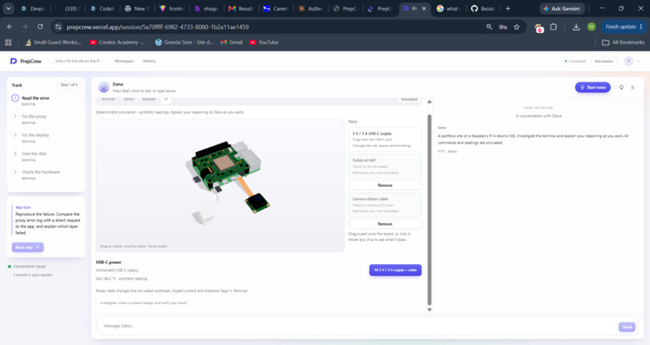This screenshot has height=345, width=650.
Task: Switch to the Browser workspace tab
Action: tap(149, 99)
